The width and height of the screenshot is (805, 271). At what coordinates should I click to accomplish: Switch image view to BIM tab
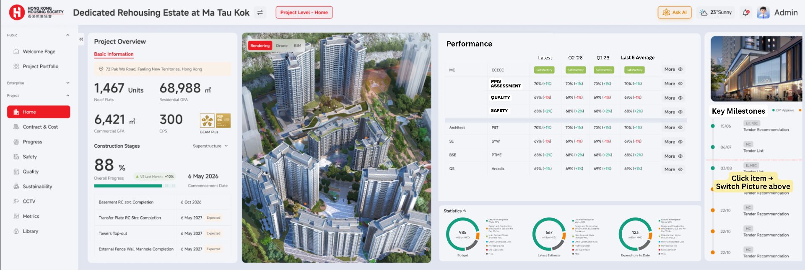298,46
